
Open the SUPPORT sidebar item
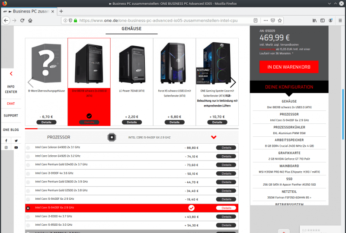11,115
